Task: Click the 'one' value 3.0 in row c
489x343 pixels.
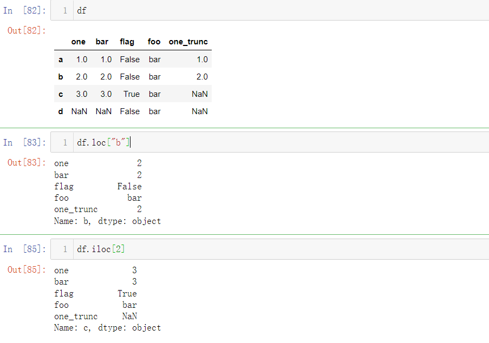Action: pos(82,94)
